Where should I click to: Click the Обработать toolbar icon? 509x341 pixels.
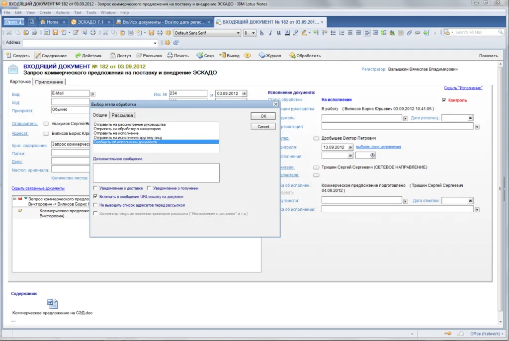[292, 56]
